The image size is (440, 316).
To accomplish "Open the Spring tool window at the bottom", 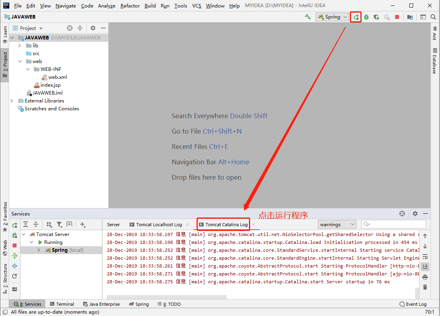I will (139, 304).
